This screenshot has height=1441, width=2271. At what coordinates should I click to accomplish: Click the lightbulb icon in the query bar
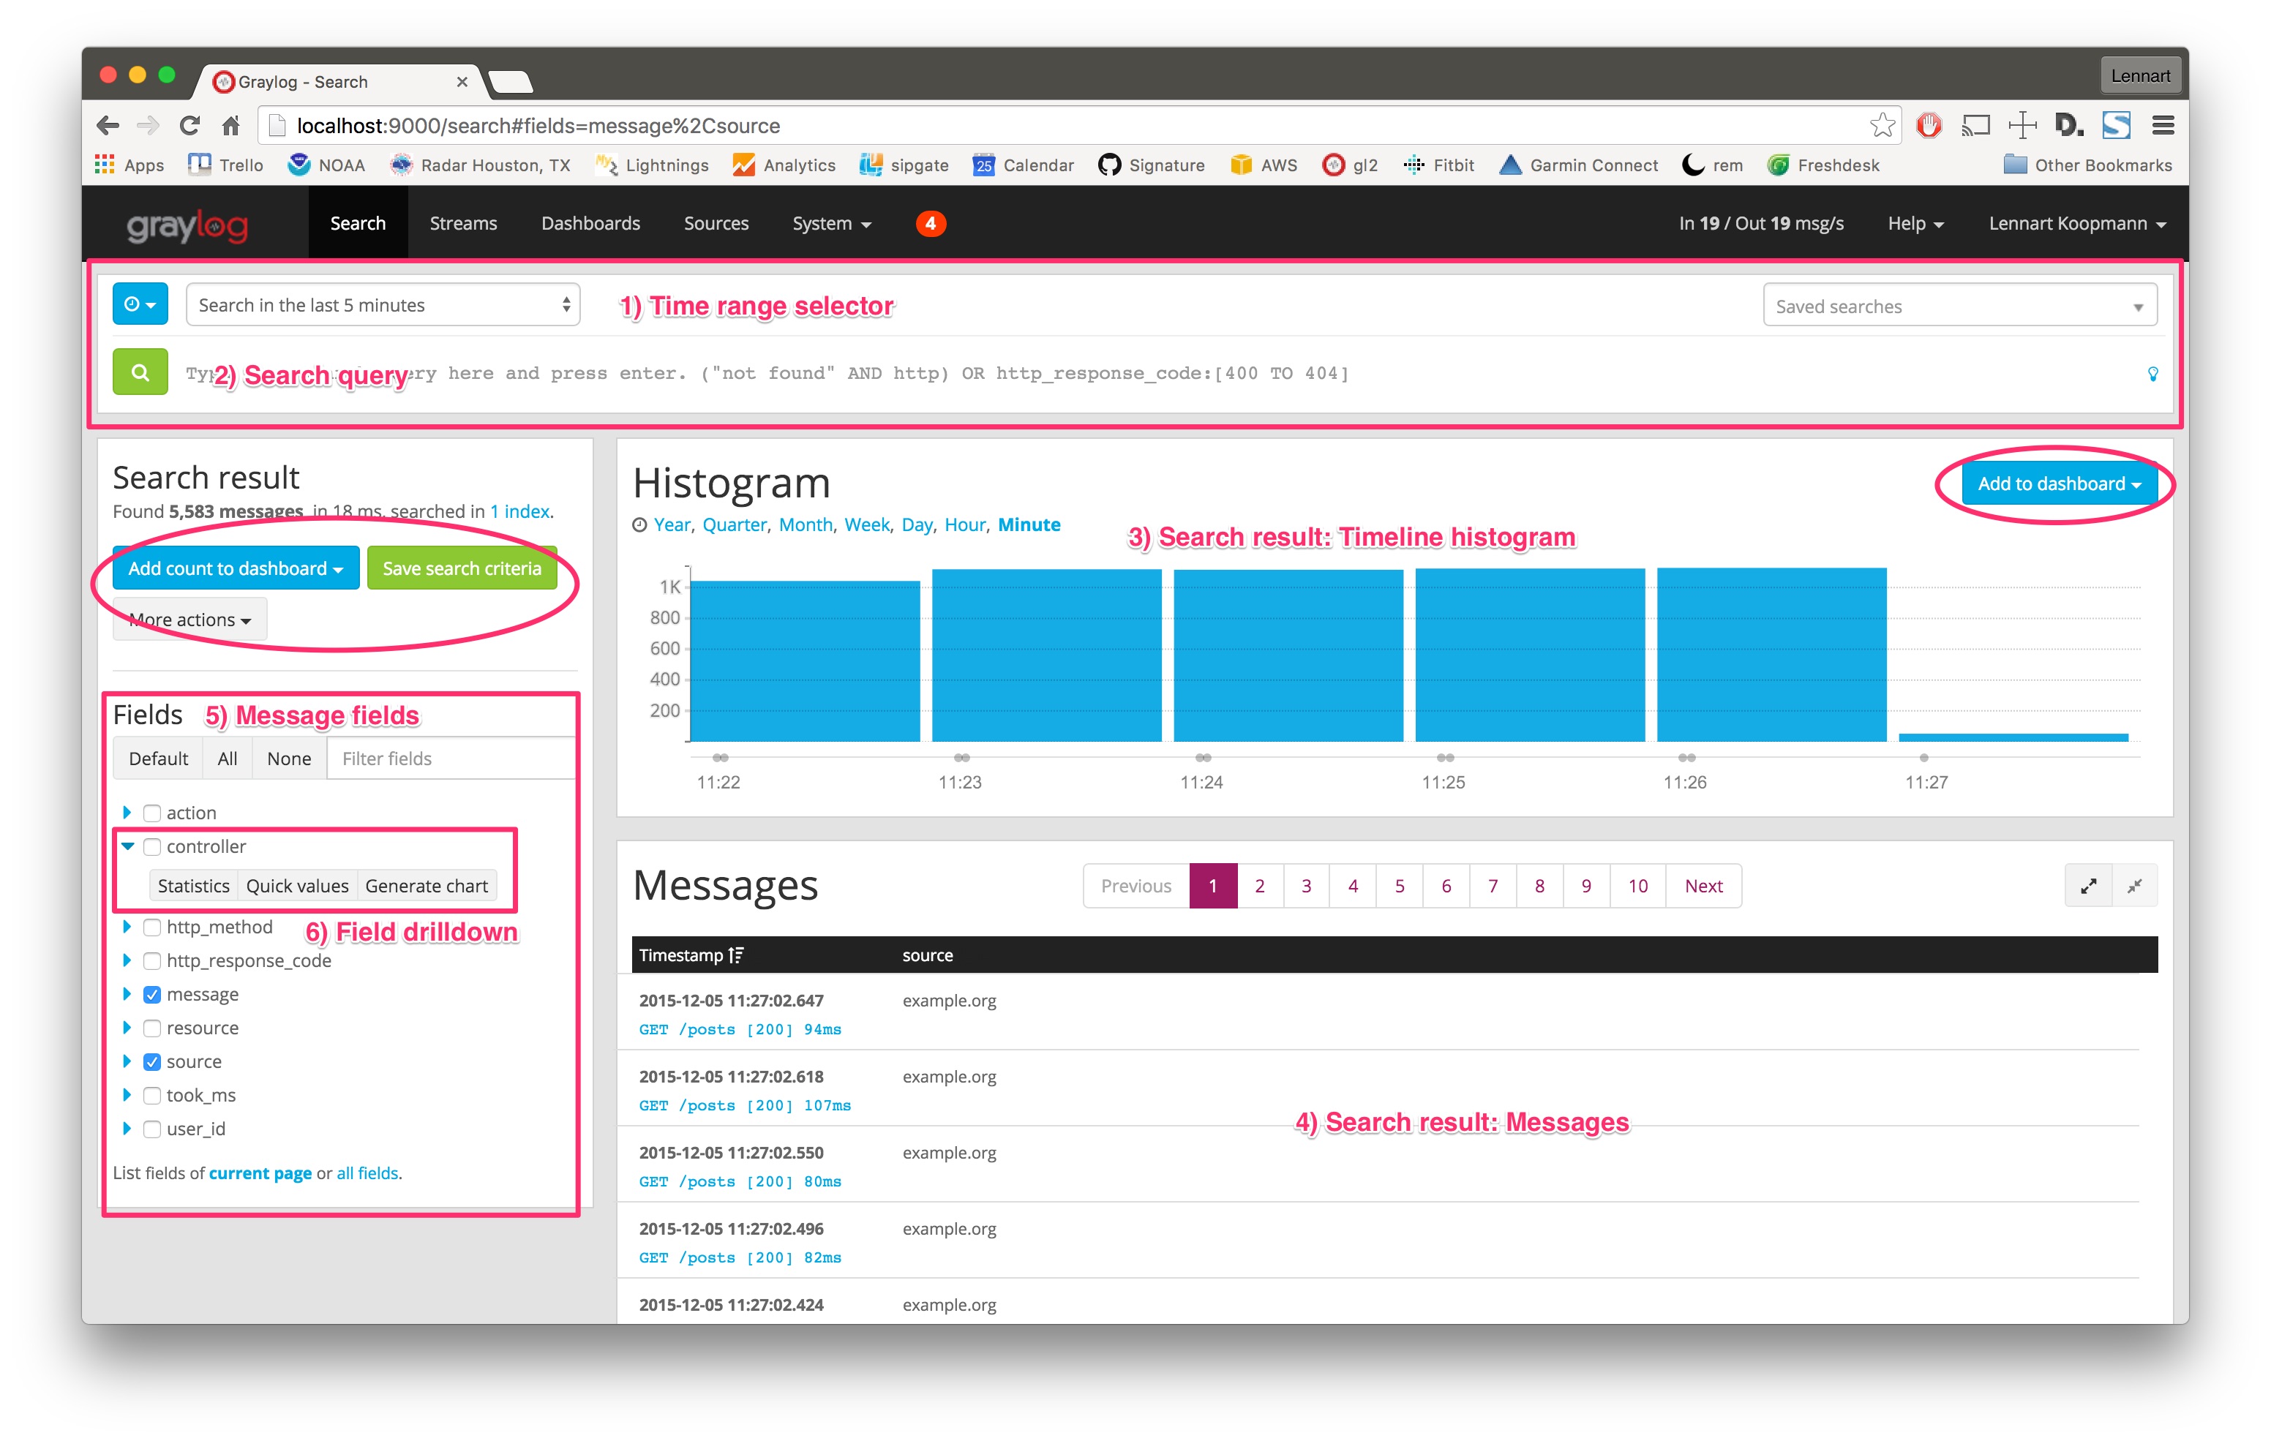(x=2153, y=372)
